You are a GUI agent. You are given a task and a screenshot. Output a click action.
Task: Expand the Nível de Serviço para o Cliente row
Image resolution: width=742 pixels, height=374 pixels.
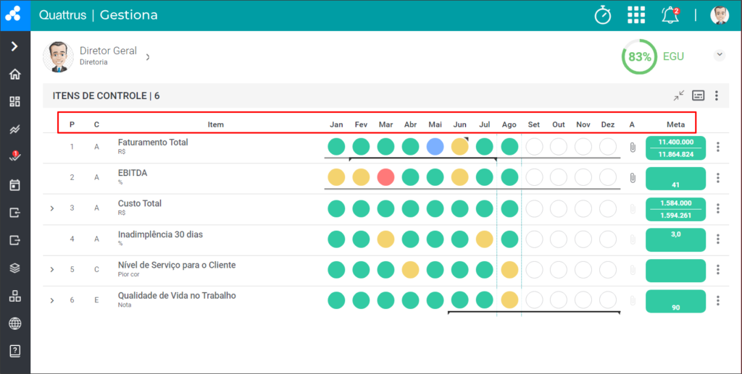52,270
